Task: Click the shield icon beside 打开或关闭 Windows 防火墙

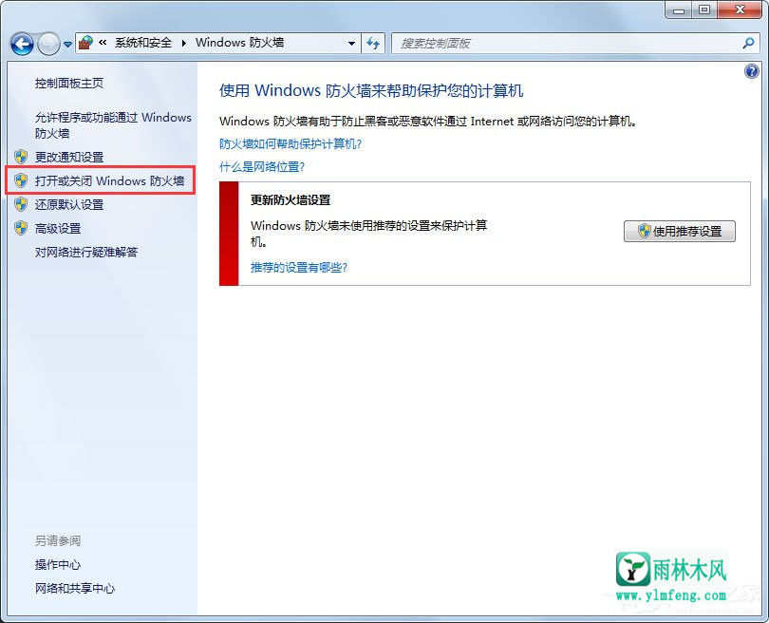Action: coord(21,180)
